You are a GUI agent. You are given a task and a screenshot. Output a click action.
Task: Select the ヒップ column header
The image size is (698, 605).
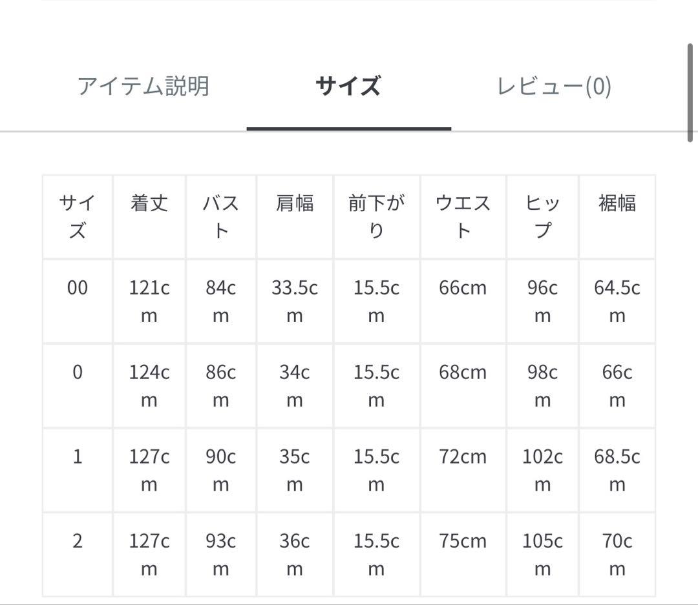pyautogui.click(x=542, y=216)
